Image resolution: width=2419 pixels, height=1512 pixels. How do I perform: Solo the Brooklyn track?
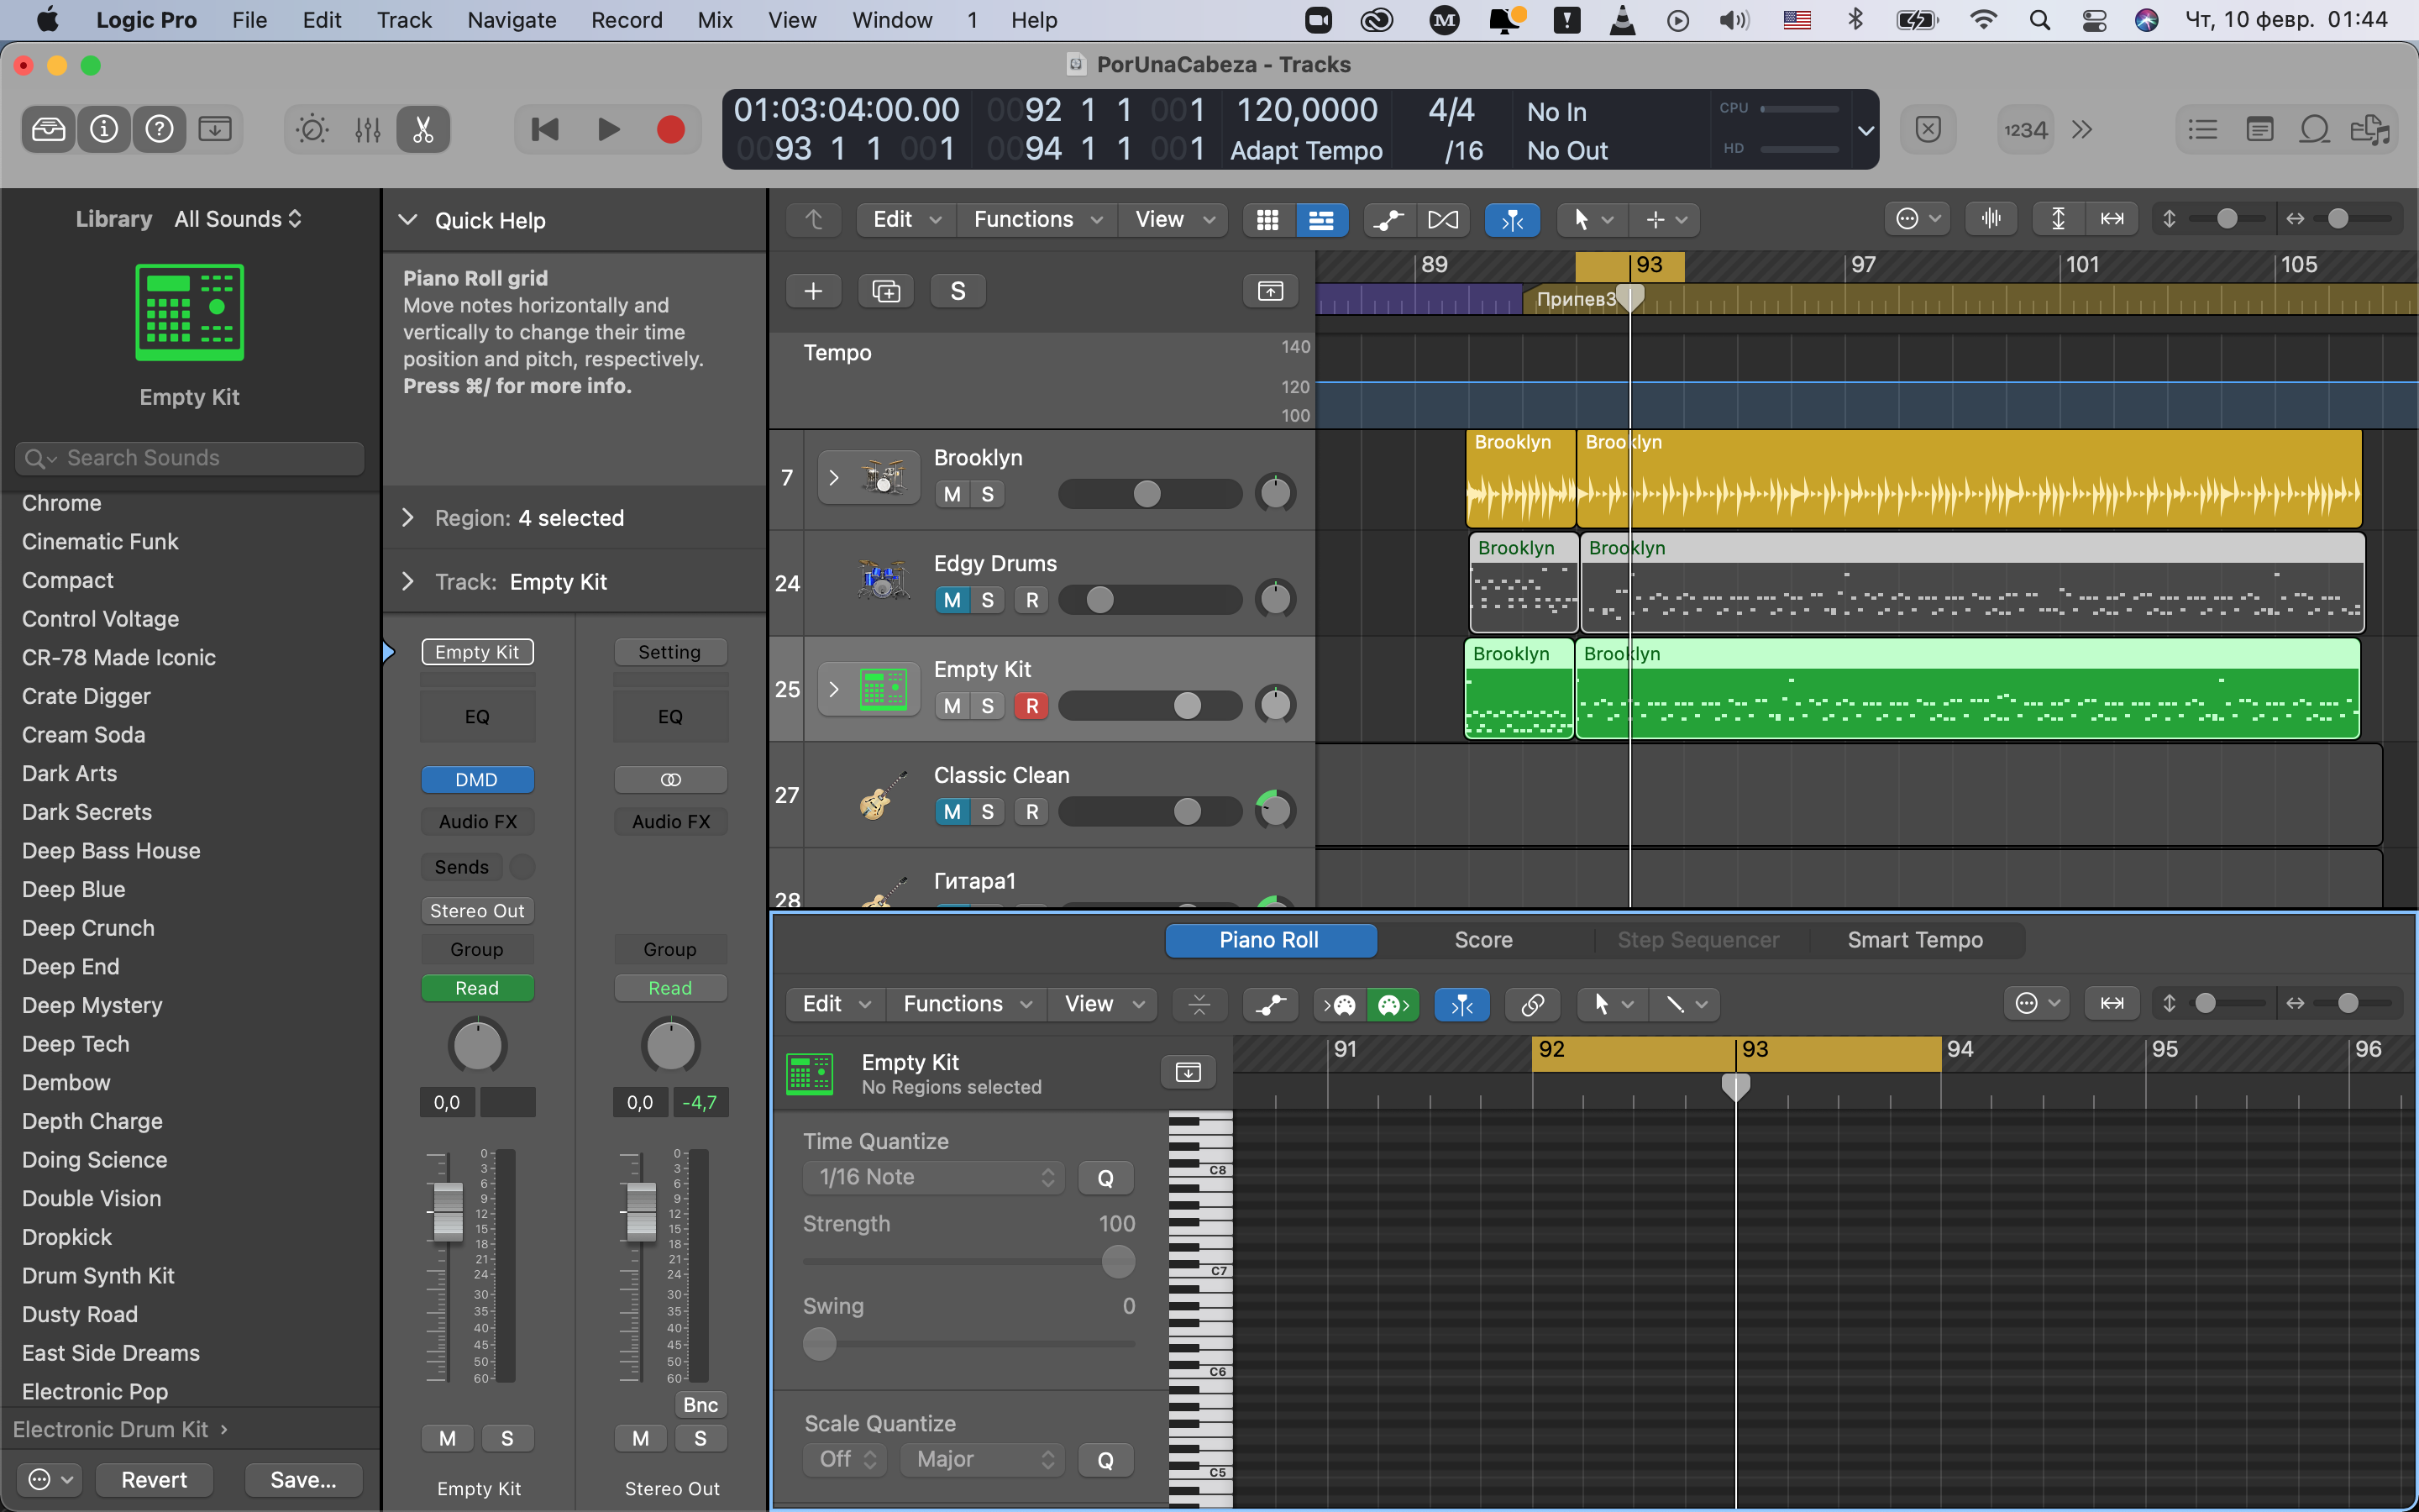coord(988,494)
